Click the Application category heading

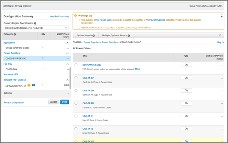click(9, 43)
